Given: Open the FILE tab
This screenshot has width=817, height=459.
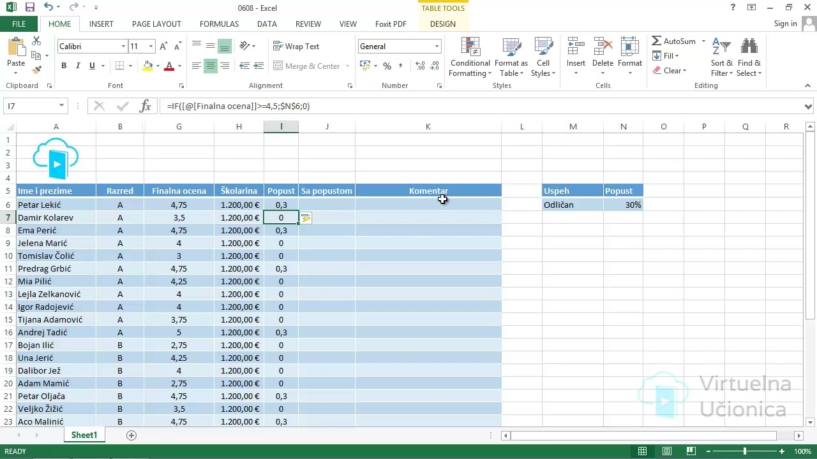Looking at the screenshot, I should pos(19,24).
